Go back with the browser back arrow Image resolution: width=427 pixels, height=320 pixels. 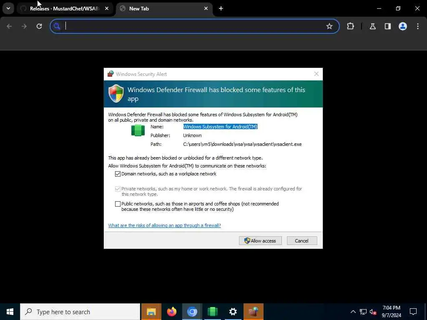pyautogui.click(x=9, y=26)
